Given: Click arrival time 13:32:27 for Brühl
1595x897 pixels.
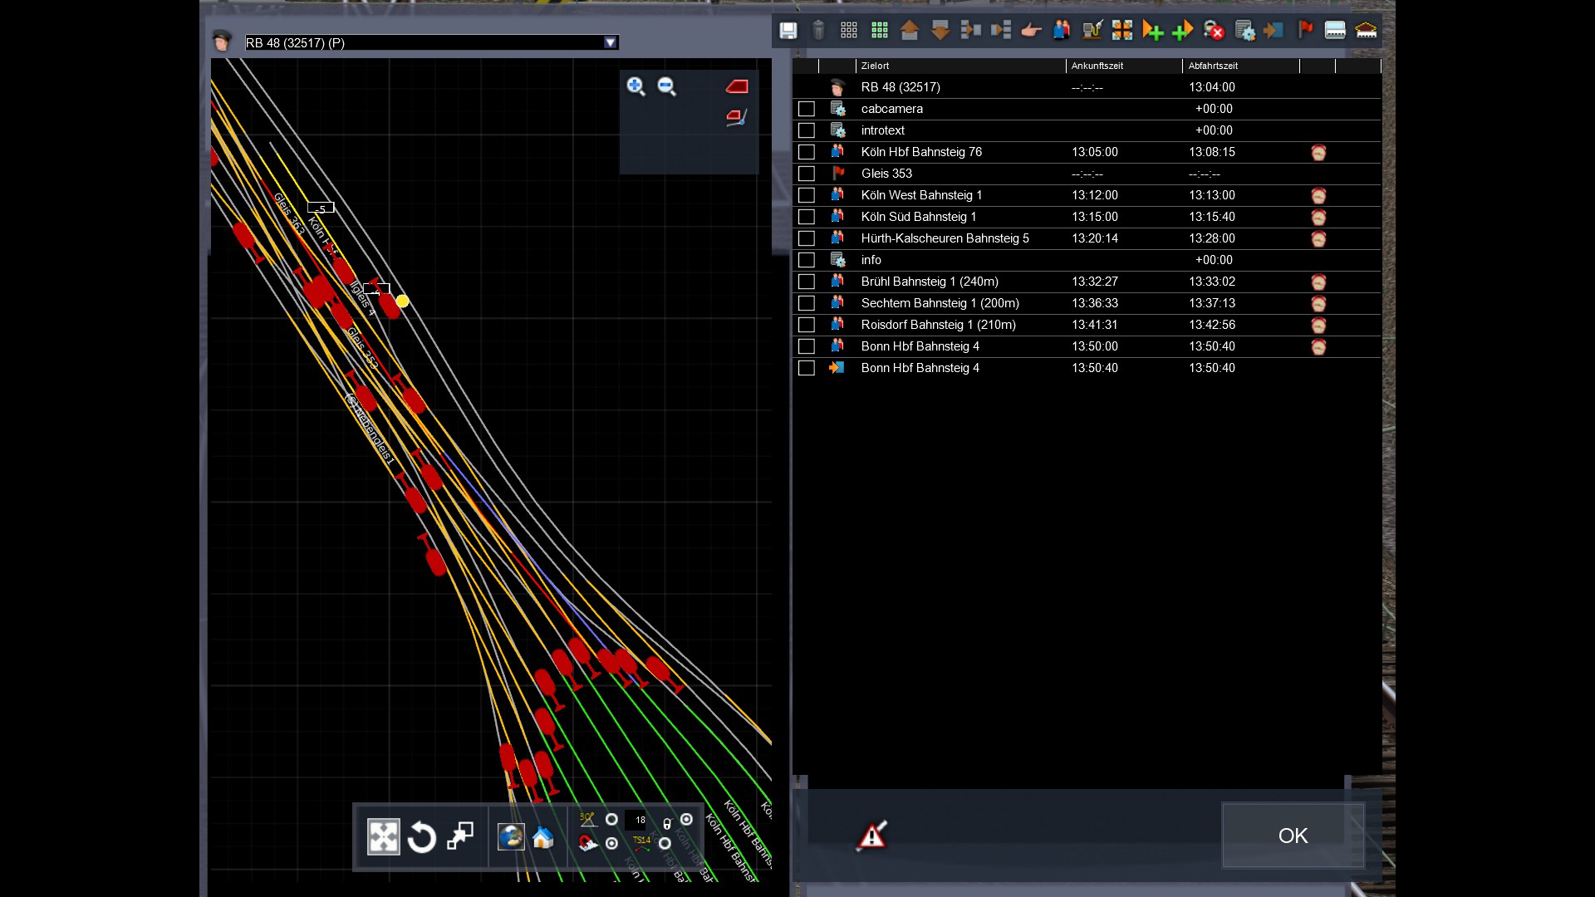Looking at the screenshot, I should pos(1095,282).
